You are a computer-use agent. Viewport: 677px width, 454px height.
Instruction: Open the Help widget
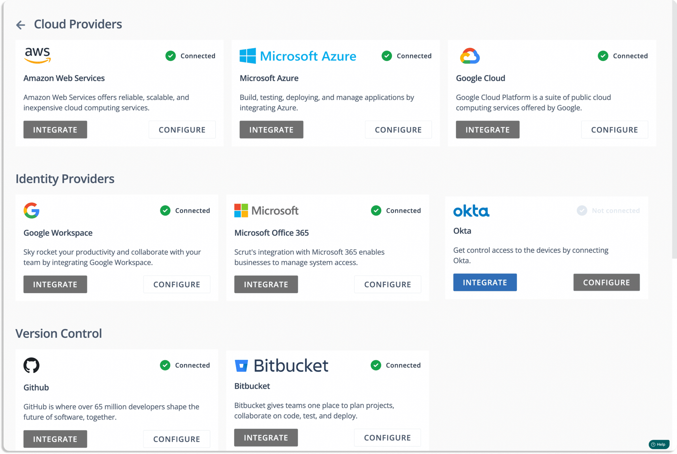pyautogui.click(x=659, y=444)
